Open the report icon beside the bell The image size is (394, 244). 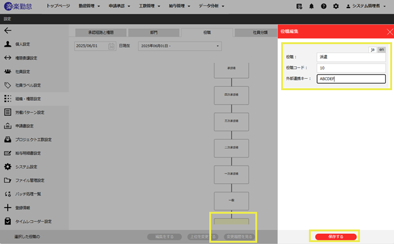point(299,6)
